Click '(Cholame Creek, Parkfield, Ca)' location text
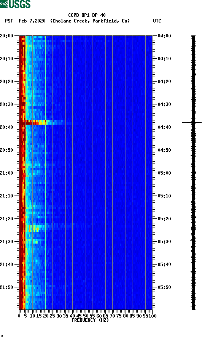 pos(90,21)
